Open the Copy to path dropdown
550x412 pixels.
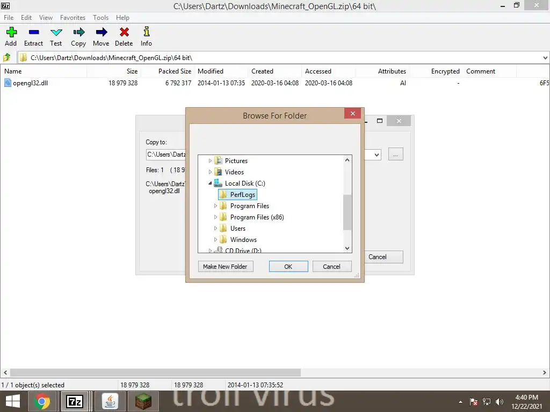pyautogui.click(x=377, y=154)
